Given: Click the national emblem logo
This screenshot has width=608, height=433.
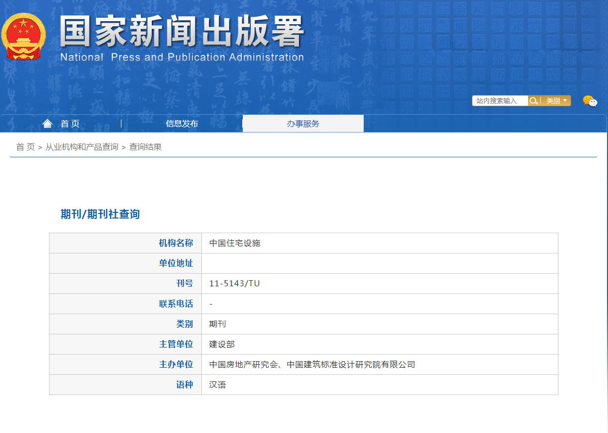Looking at the screenshot, I should [x=23, y=36].
